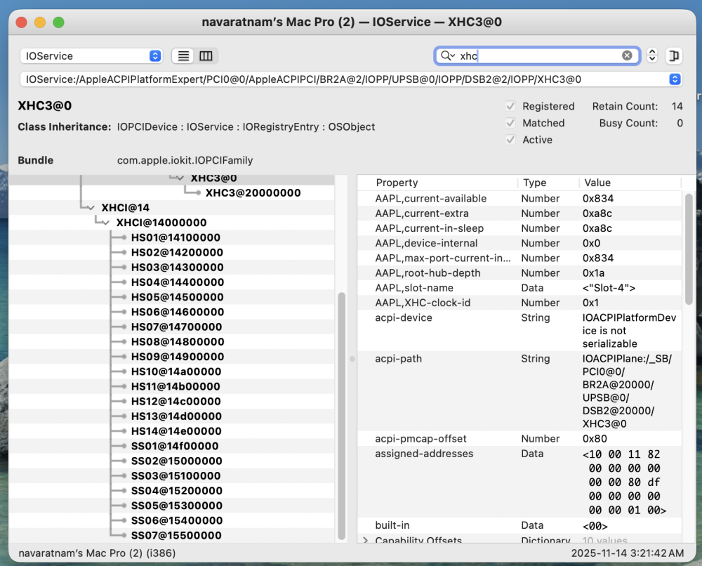
Task: Toggle the Matched checkbox
Action: (x=510, y=123)
